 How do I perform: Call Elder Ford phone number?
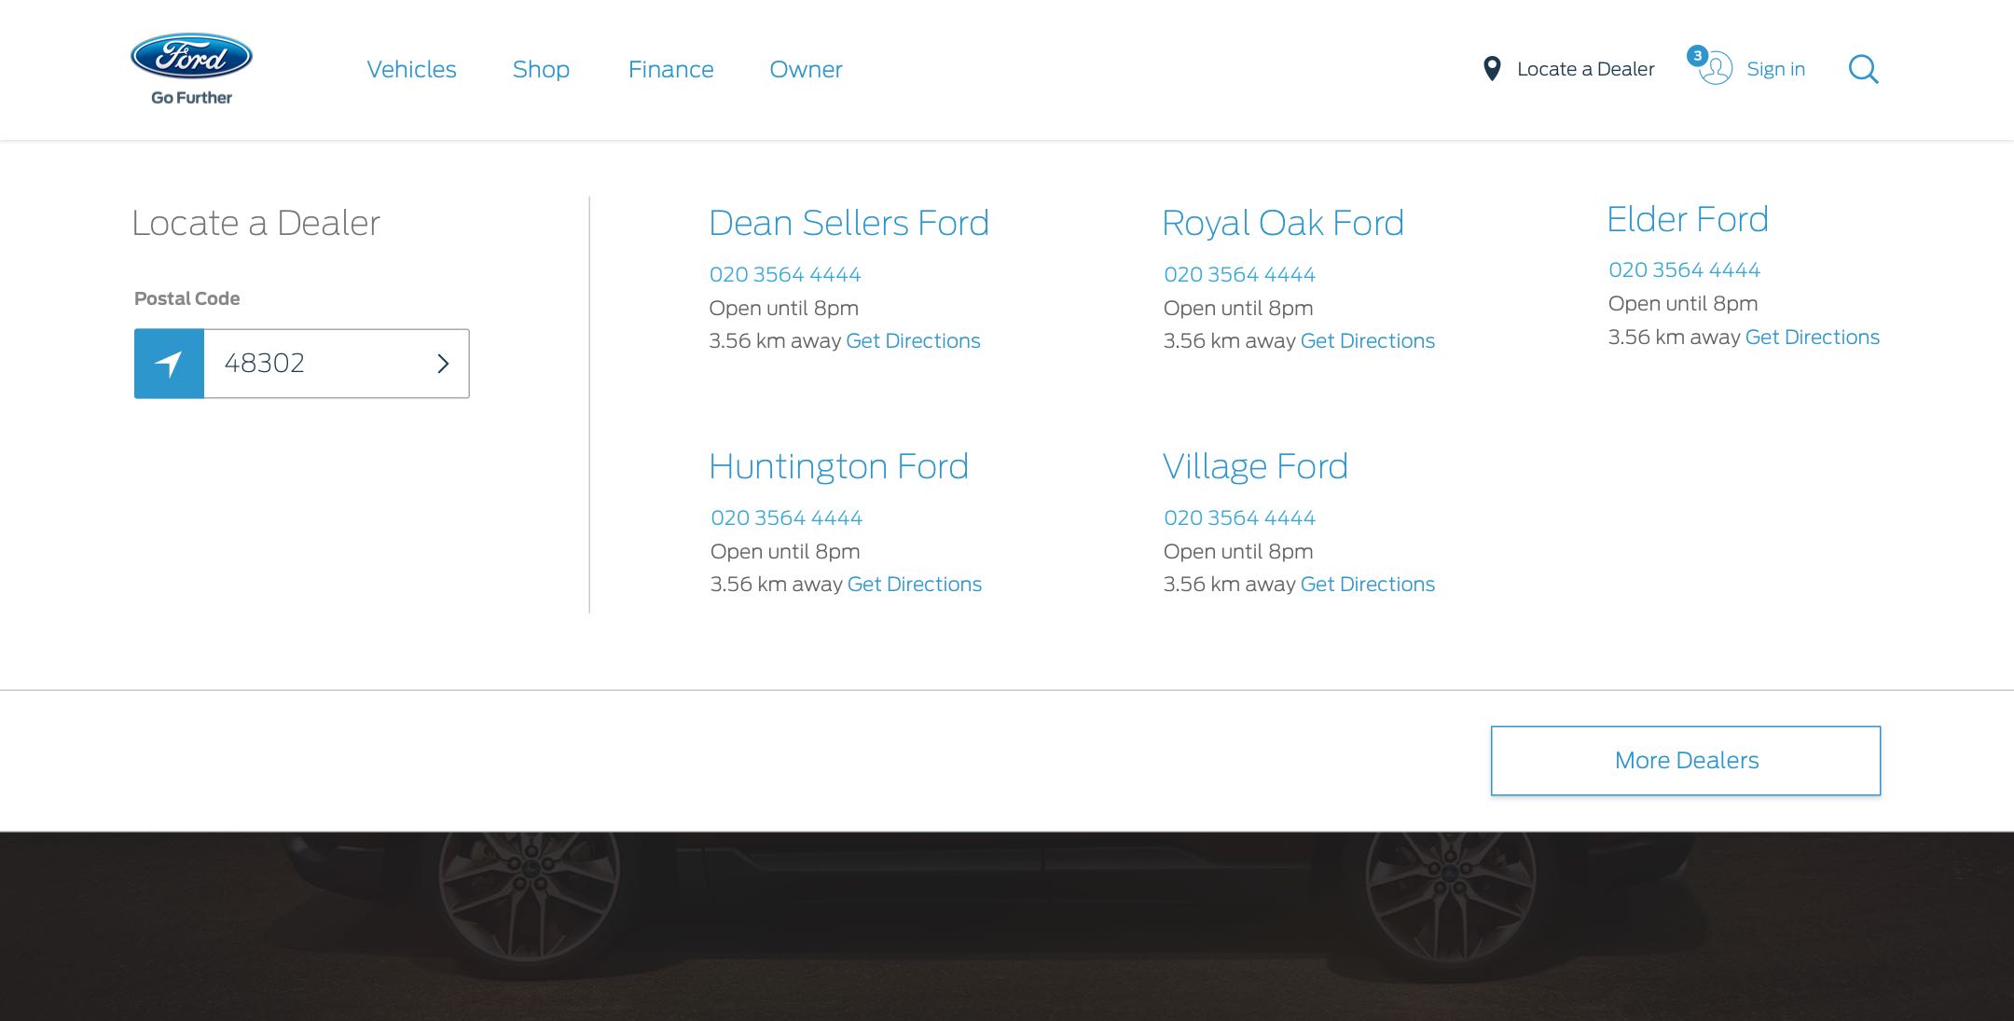(x=1684, y=269)
